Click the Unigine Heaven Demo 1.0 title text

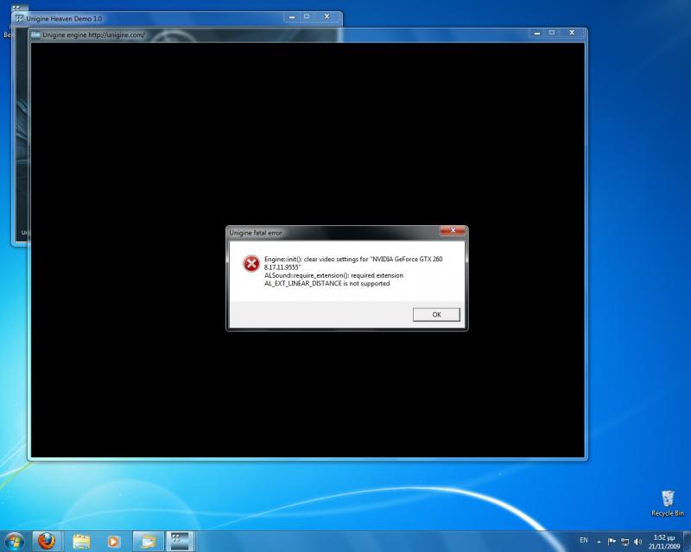64,18
